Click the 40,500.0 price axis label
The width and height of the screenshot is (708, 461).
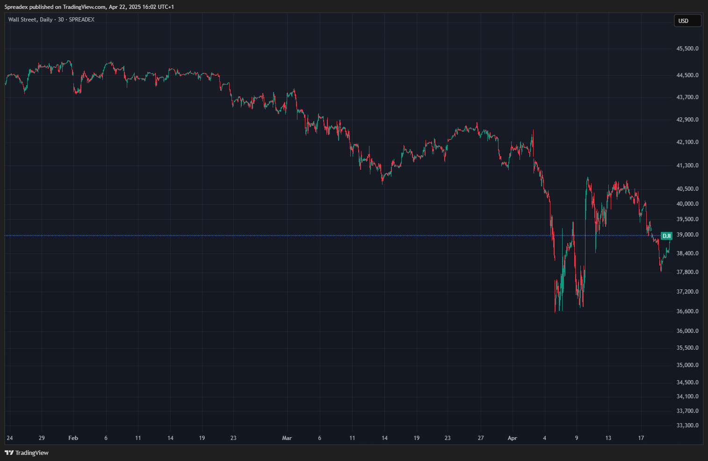tap(687, 189)
